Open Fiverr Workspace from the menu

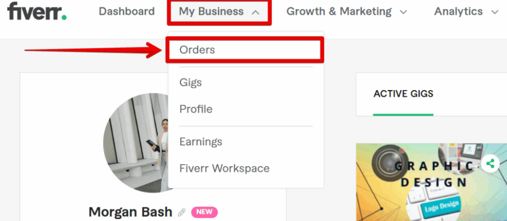pos(224,168)
